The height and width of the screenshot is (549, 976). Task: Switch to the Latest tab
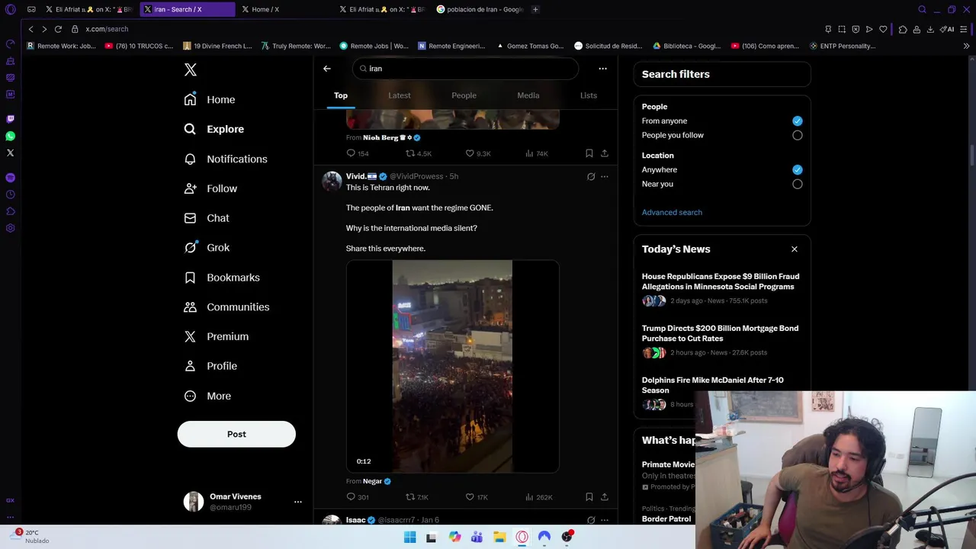400,95
